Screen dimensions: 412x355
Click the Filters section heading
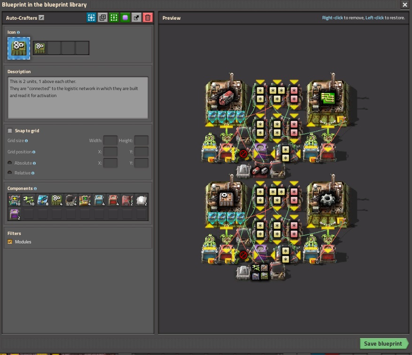point(14,233)
